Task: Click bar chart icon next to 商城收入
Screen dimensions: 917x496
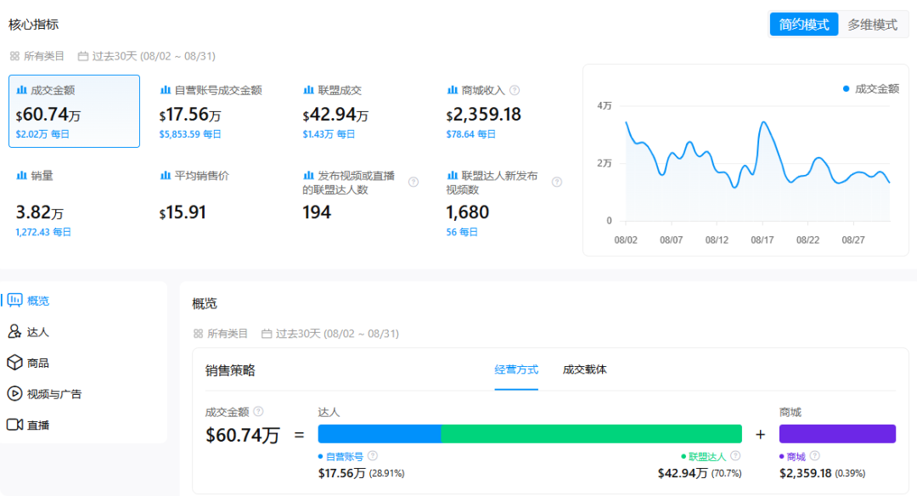Action: click(x=452, y=90)
